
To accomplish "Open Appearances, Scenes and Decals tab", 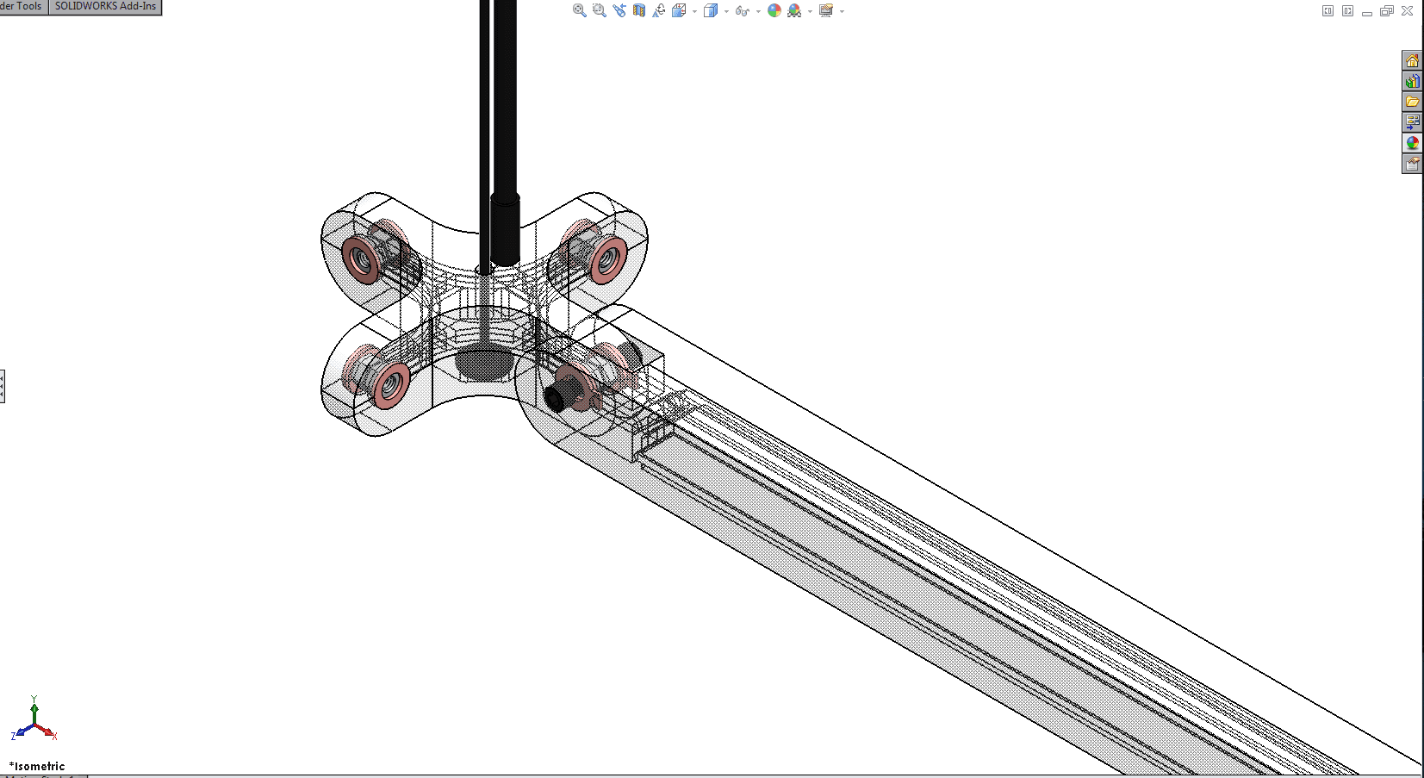I will click(1412, 143).
